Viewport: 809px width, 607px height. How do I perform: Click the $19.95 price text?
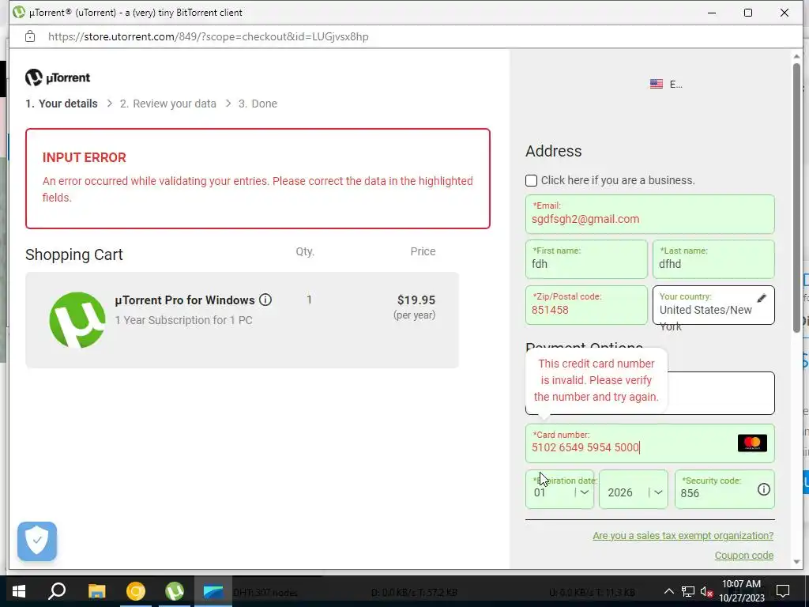point(416,300)
